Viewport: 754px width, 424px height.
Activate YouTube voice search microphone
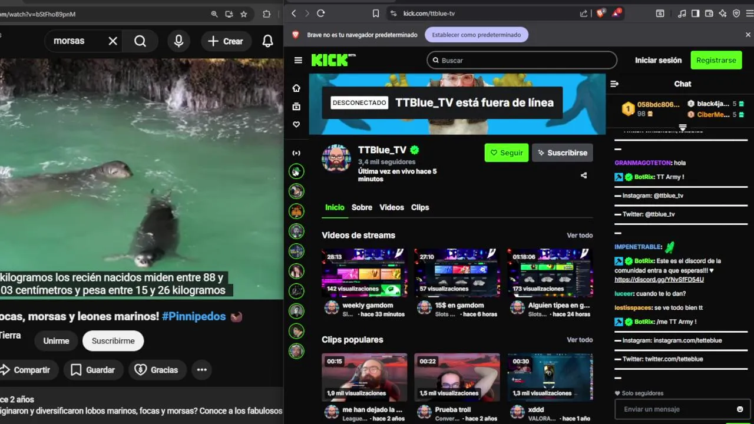[178, 41]
